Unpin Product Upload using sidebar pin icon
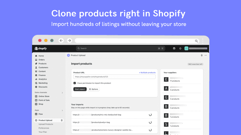Viewport: 241px width, 135px height. (62, 120)
